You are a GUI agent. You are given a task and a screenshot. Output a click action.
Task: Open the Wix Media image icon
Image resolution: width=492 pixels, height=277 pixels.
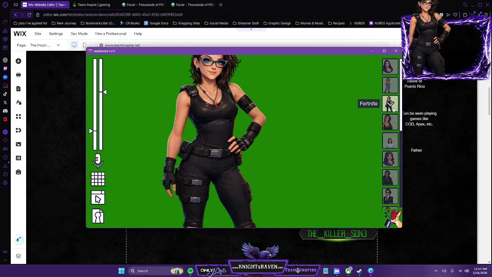(18, 144)
